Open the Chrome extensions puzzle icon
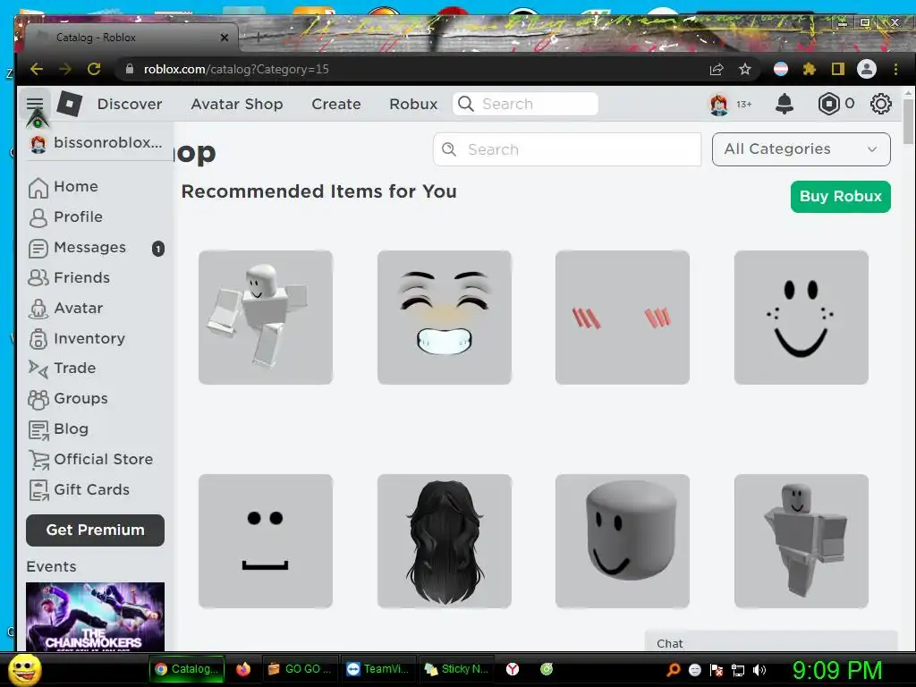Image resolution: width=916 pixels, height=687 pixels. point(809,70)
